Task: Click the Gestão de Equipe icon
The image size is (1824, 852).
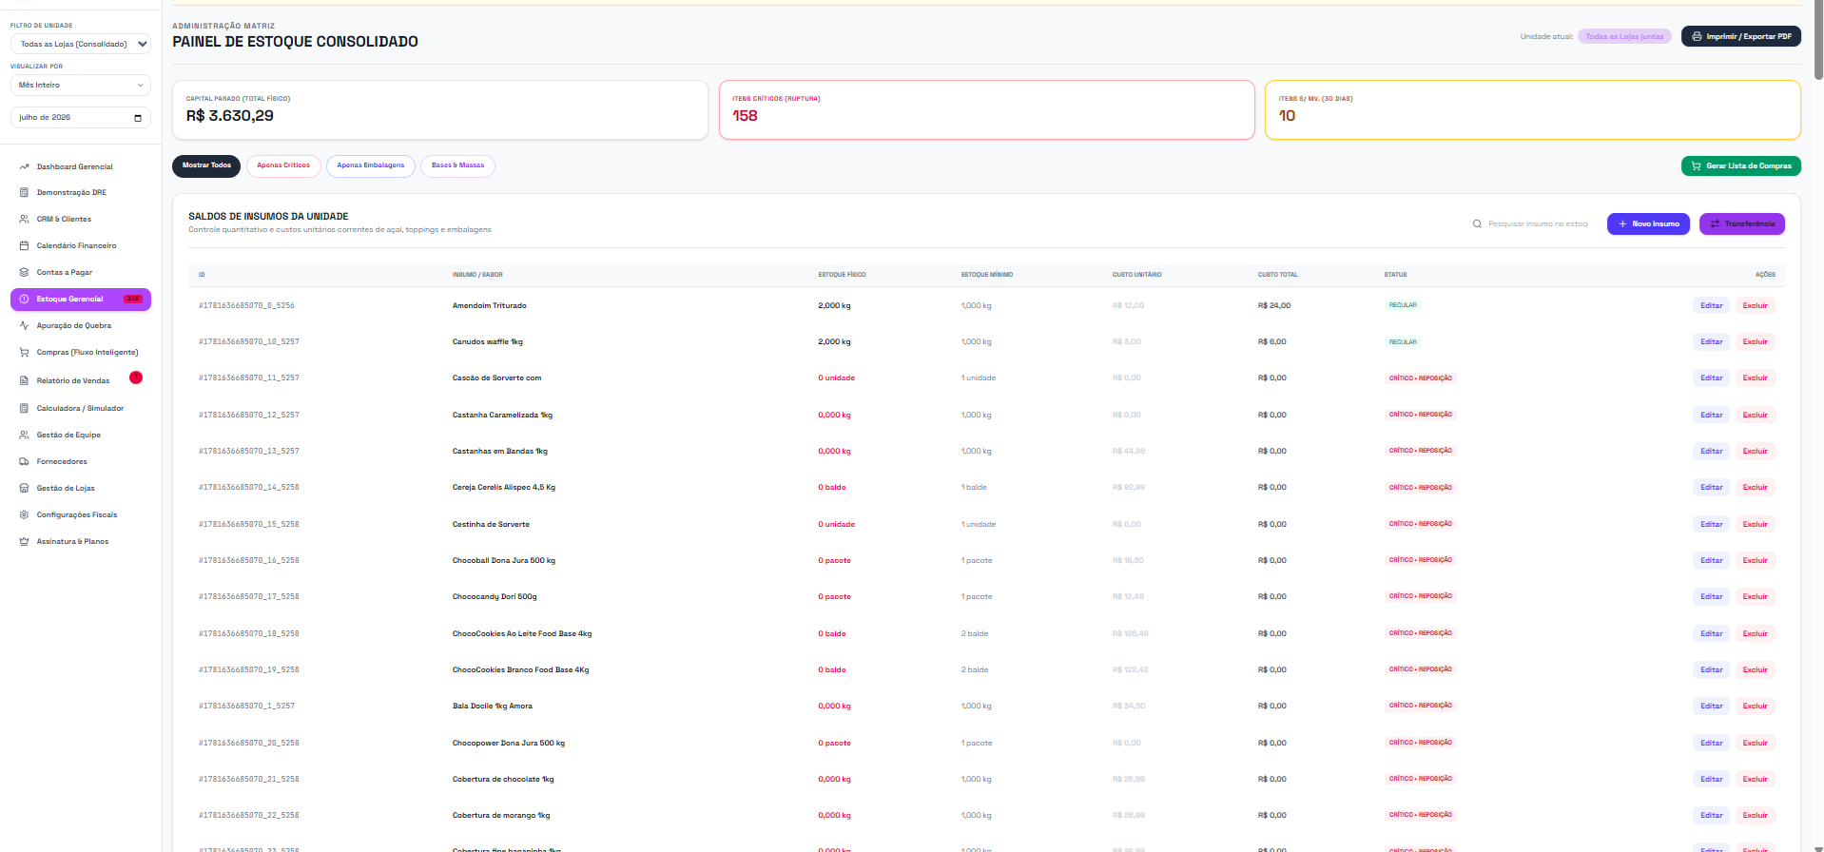Action: [24, 435]
